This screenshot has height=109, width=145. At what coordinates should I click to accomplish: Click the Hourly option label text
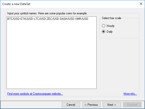click(110, 26)
